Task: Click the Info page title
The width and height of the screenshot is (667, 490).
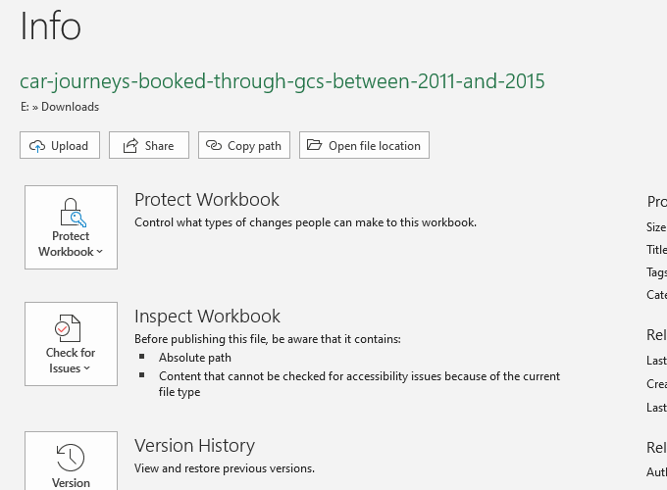Action: (x=51, y=26)
